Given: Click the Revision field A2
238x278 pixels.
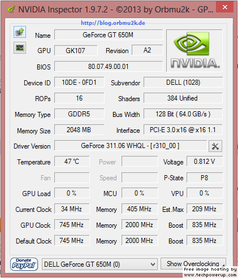Looking at the screenshot, I should click(147, 50).
